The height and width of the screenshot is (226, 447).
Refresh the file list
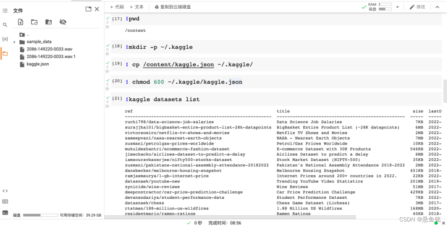coord(34,22)
